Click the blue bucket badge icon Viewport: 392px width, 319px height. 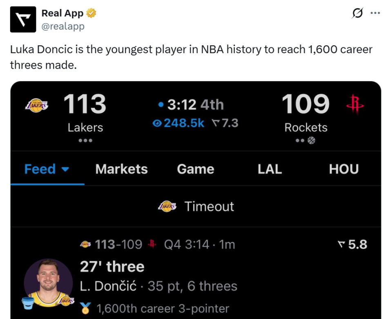pos(29,304)
